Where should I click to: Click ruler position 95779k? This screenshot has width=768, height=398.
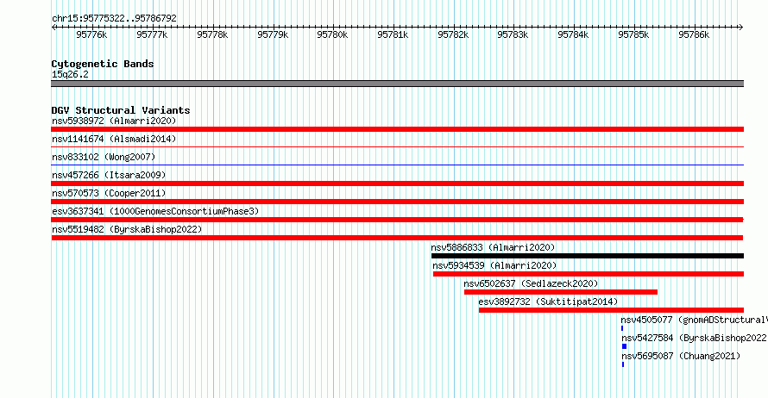click(x=273, y=34)
